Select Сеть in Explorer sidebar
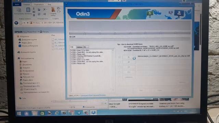Viewport: 219px width, 123px height. 23,98
